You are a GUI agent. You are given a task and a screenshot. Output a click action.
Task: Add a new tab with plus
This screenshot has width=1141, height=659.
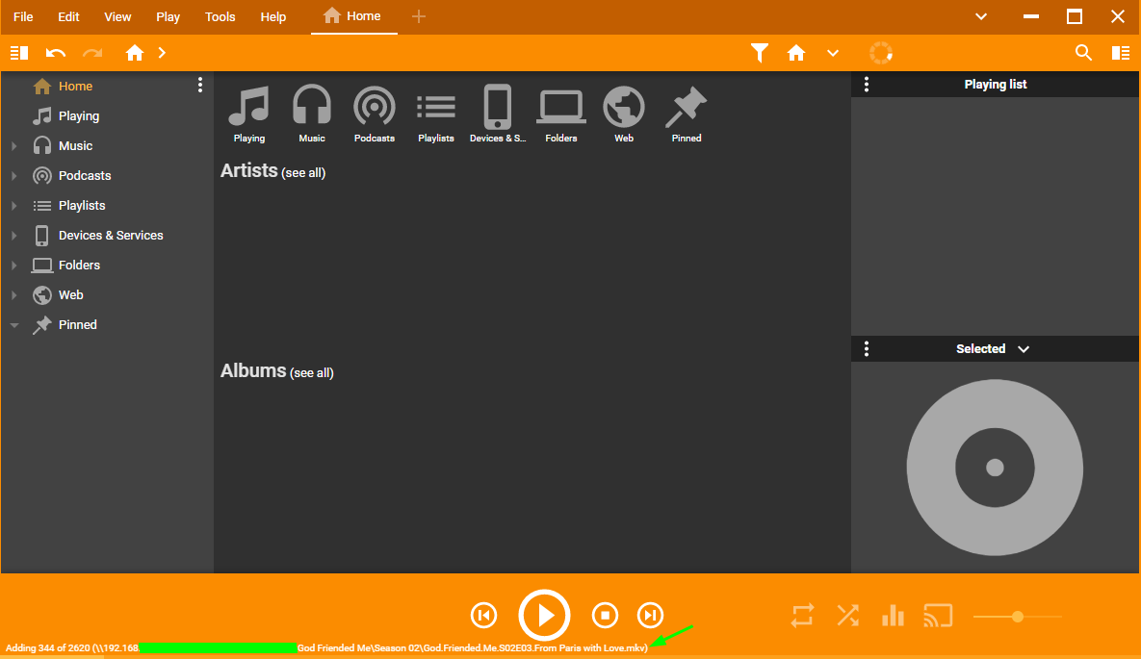(418, 16)
